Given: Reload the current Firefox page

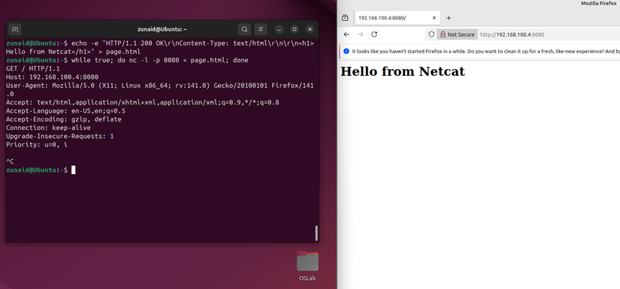Looking at the screenshot, I should click(x=374, y=35).
